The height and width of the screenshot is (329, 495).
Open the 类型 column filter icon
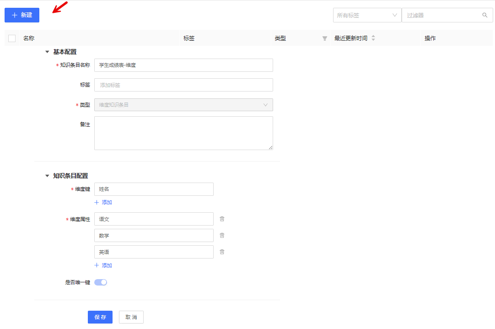pyautogui.click(x=325, y=38)
